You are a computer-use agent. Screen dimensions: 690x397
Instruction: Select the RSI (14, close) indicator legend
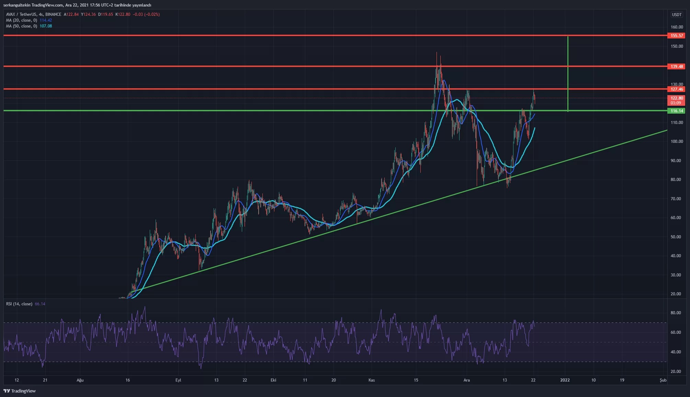[19, 304]
